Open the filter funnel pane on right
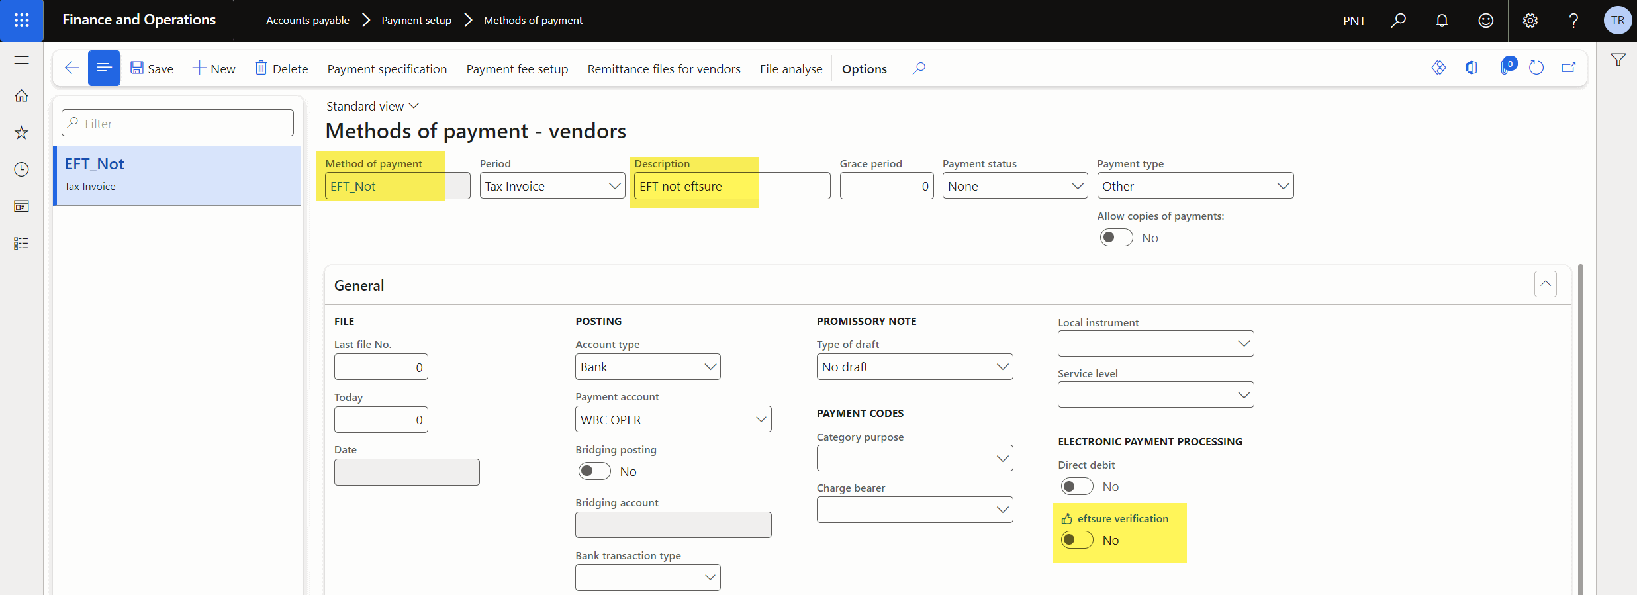The image size is (1637, 595). (x=1618, y=60)
